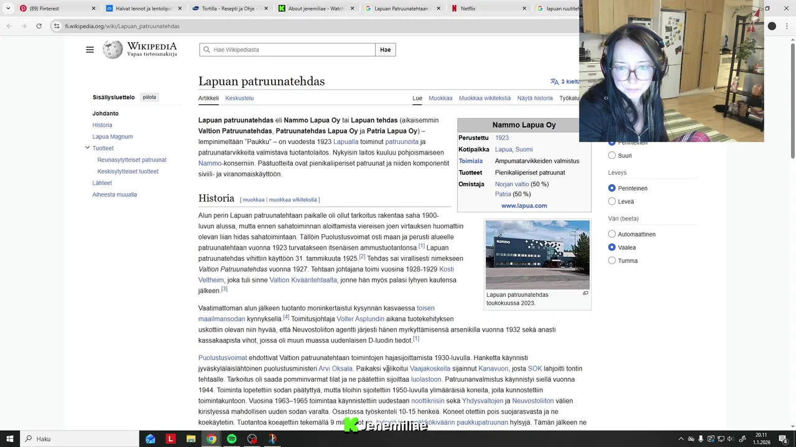Click the www.lapua.com website link

click(x=524, y=205)
